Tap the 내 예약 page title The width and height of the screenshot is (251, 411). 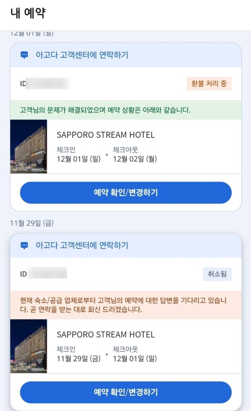[x=28, y=14]
